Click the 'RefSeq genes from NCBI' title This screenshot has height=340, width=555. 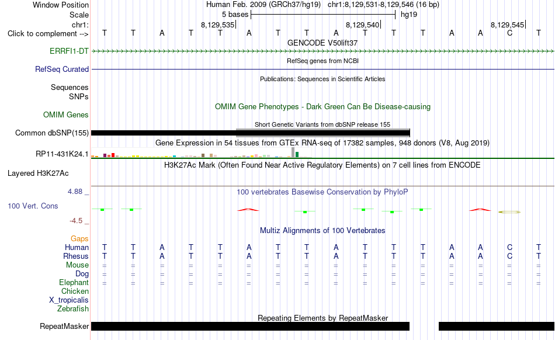[x=322, y=61]
